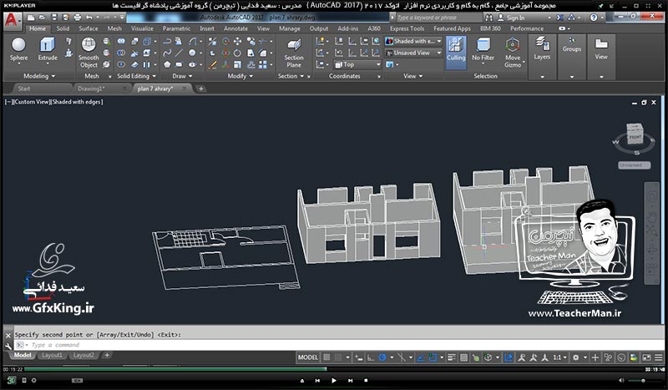Open the 1:1 annotation scale dropdown
This screenshot has width=668, height=390.
pyautogui.click(x=560, y=357)
